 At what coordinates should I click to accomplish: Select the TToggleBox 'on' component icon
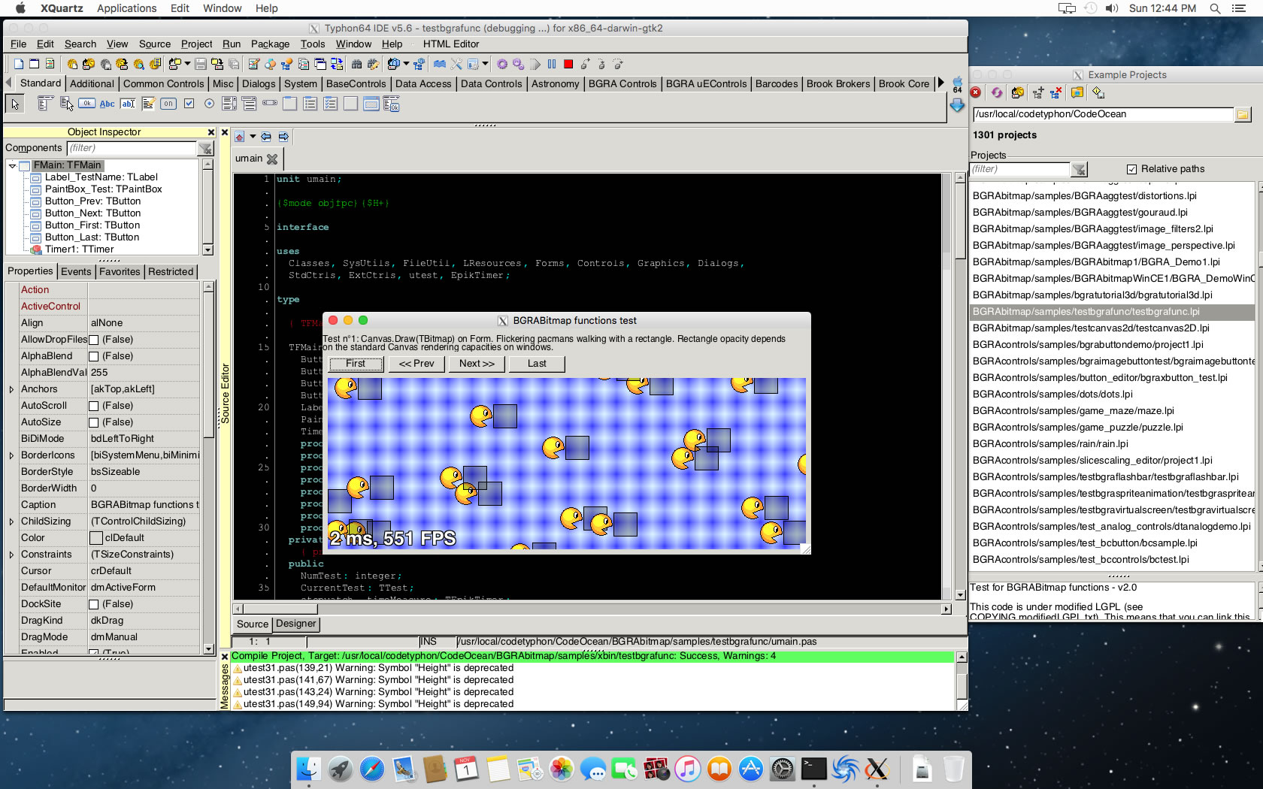(168, 104)
